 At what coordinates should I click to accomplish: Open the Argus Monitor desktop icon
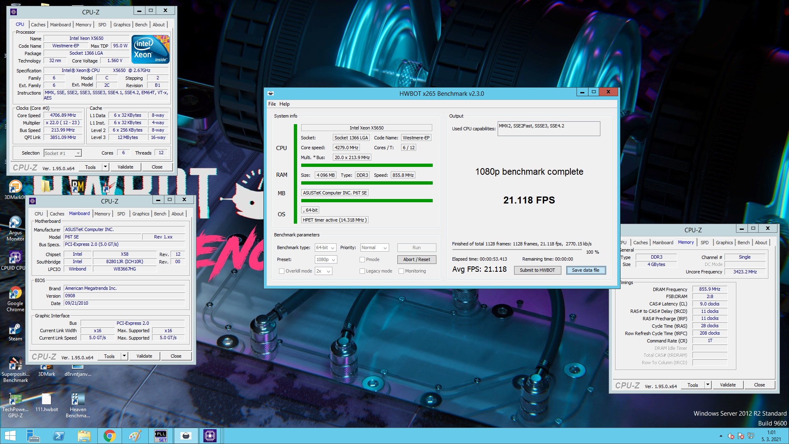15,228
